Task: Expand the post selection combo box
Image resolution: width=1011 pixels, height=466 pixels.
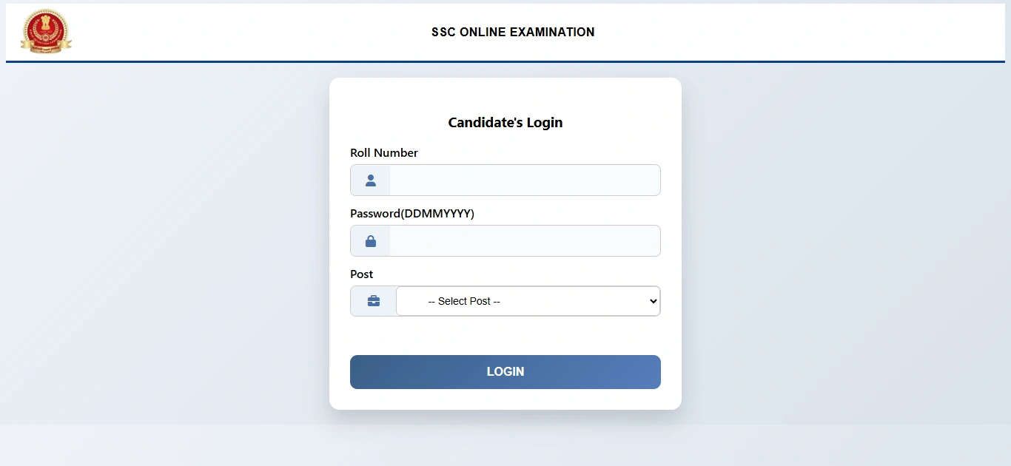Action: point(527,301)
